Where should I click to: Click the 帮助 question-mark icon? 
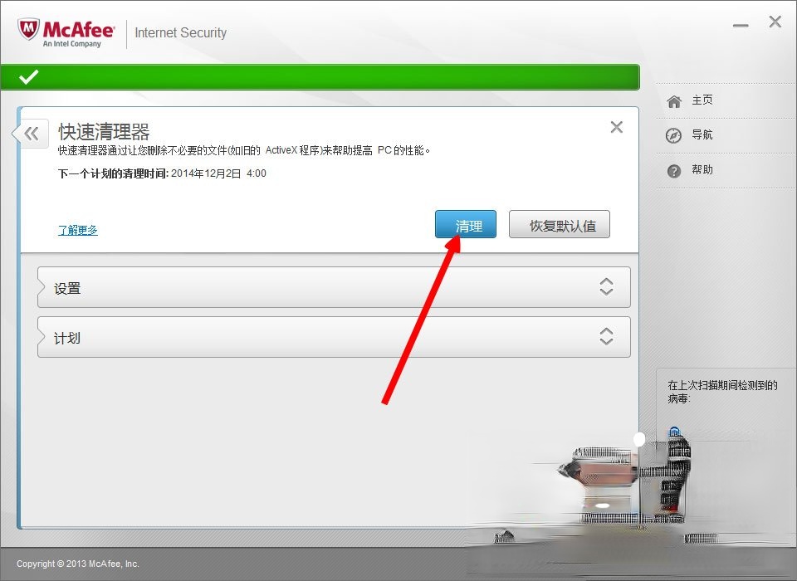pyautogui.click(x=673, y=170)
